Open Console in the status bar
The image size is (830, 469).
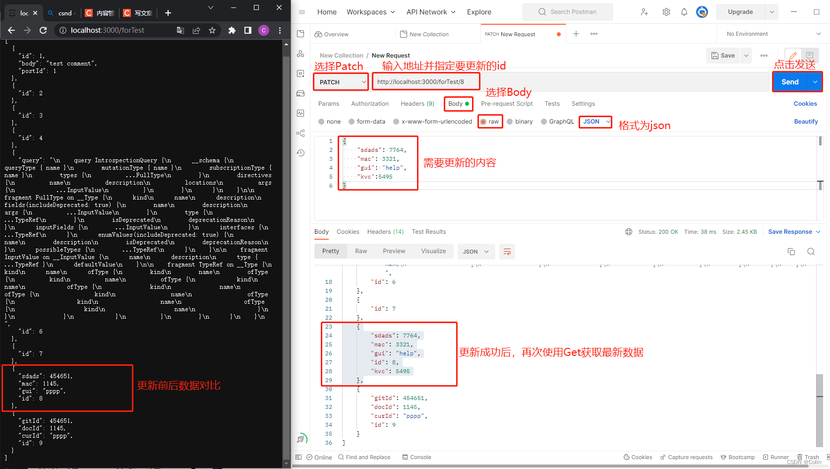coord(416,457)
